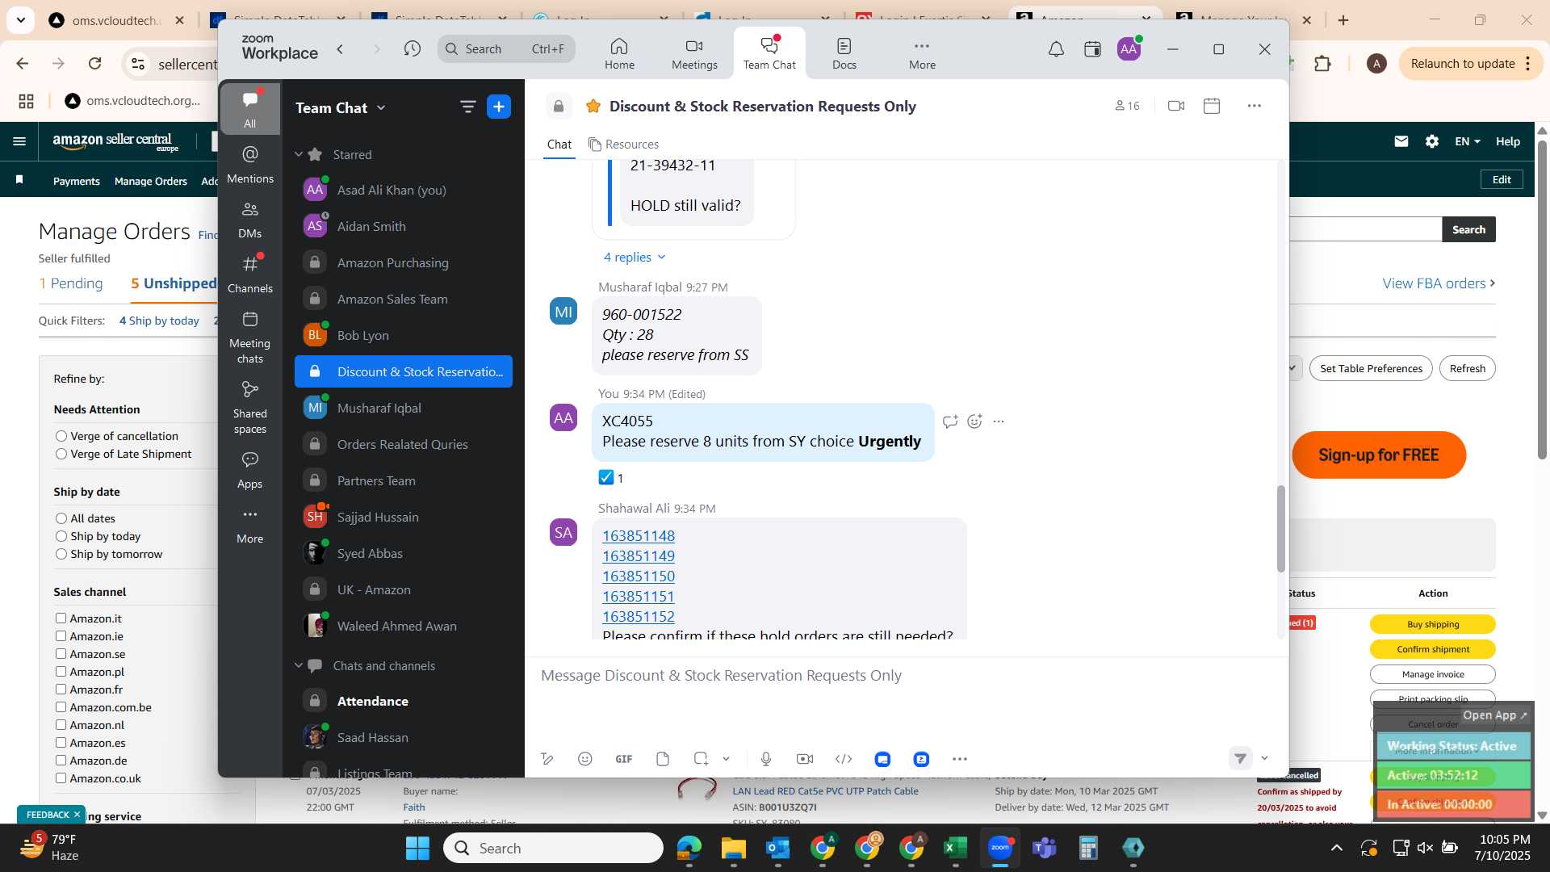Select the Chat tab in the conversation
Screen dimensions: 1550x872
[559, 144]
